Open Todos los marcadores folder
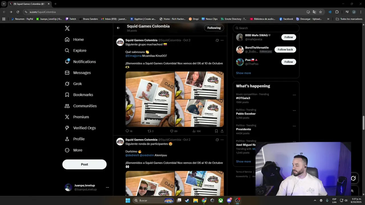The height and width of the screenshot is (205, 365). point(349,19)
